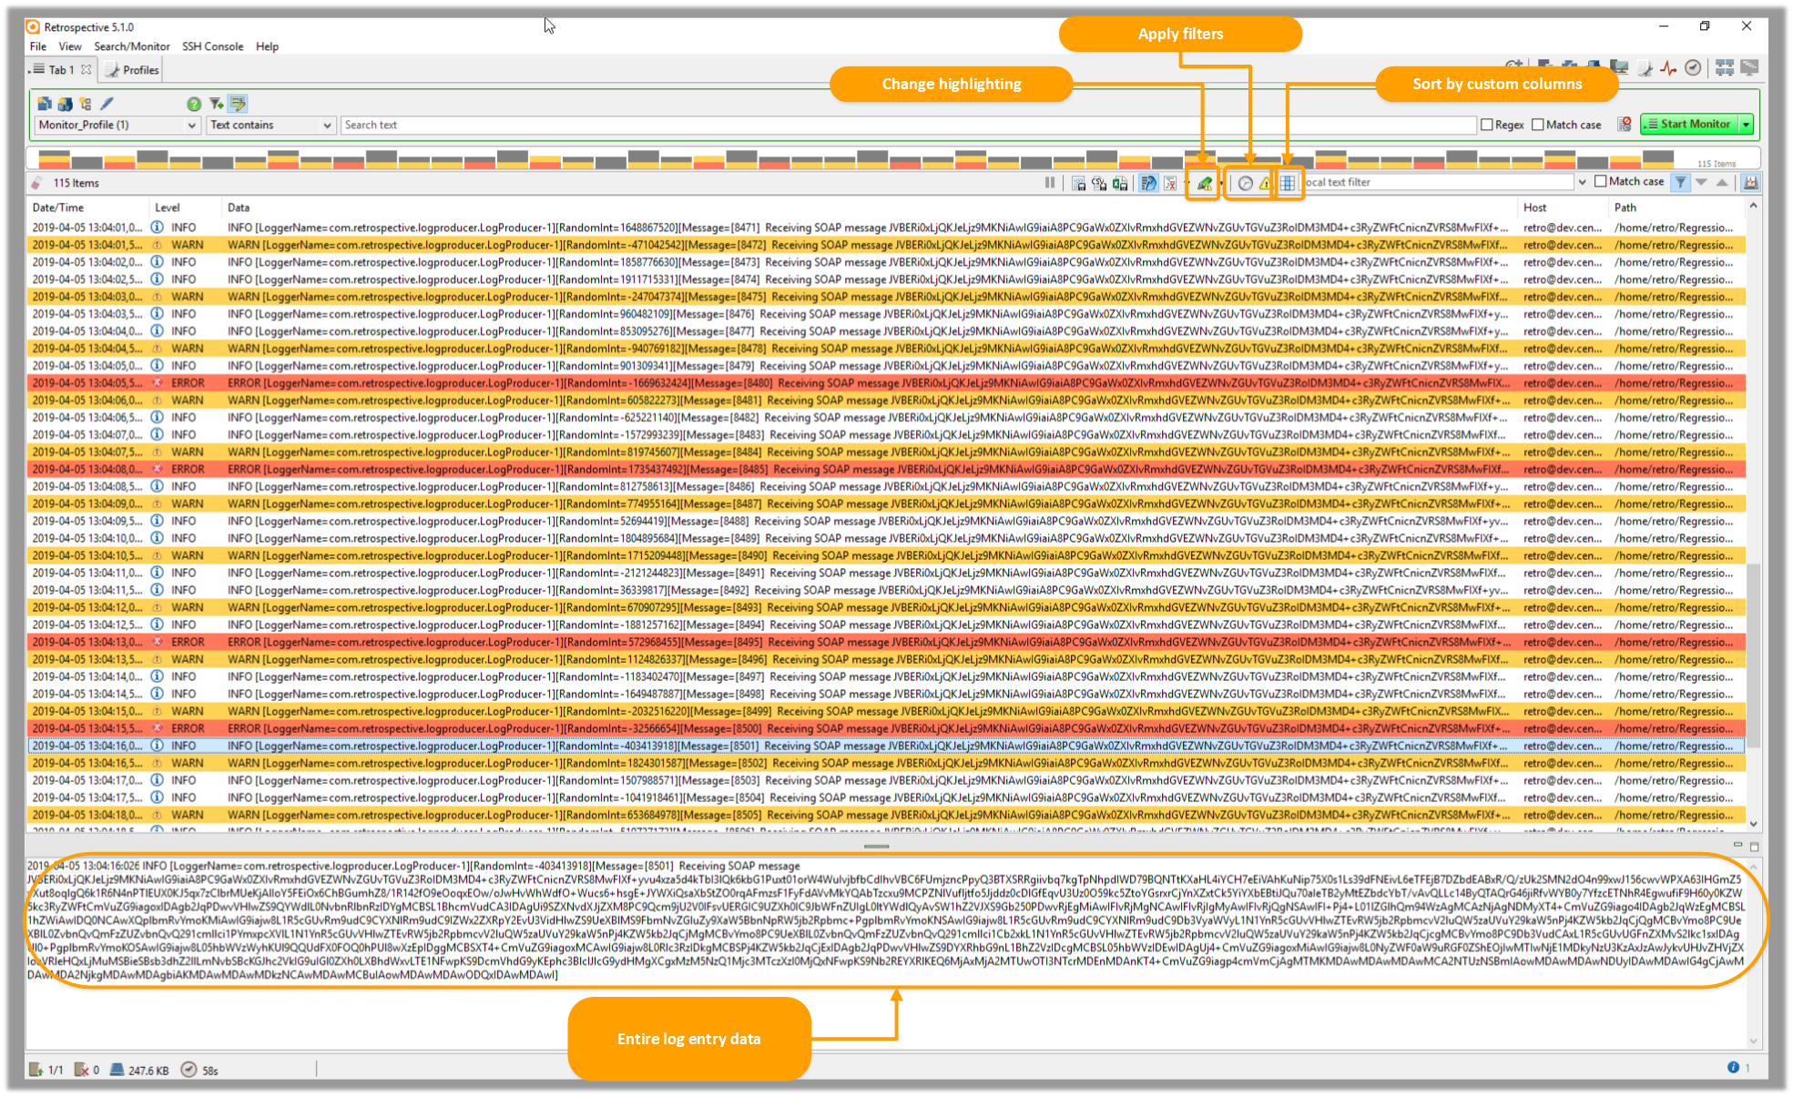Select the WARN row with Message=[8472]
Image resolution: width=1793 pixels, height=1097 pixels.
pyautogui.click(x=886, y=245)
